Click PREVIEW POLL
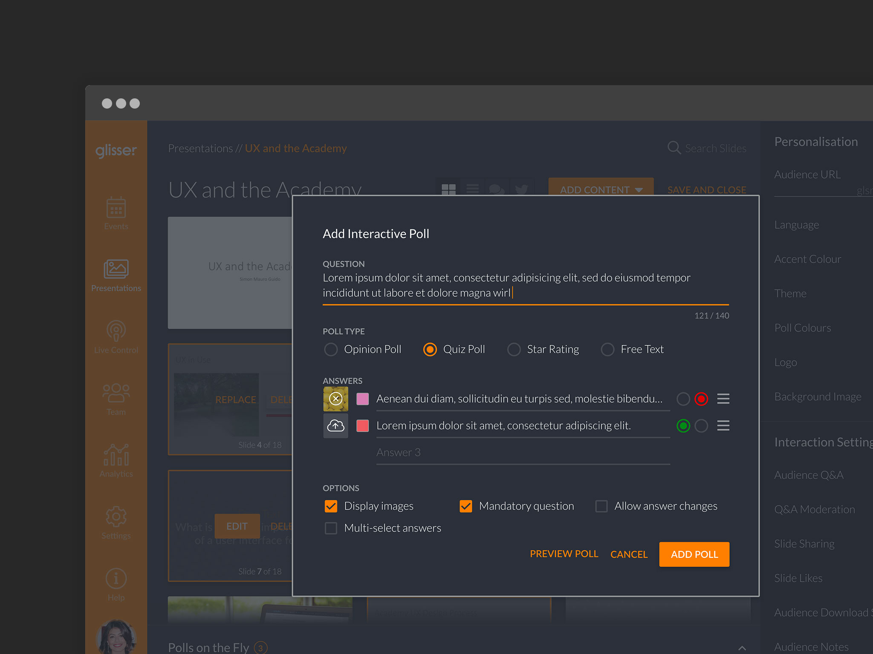Viewport: 873px width, 654px height. tap(564, 554)
